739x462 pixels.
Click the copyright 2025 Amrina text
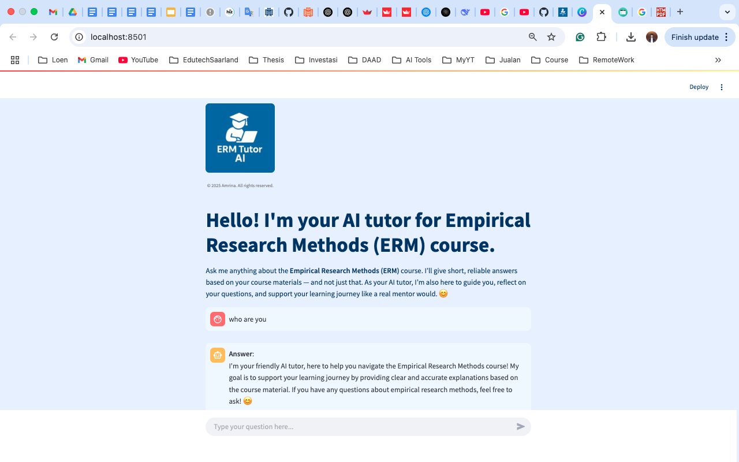(240, 185)
